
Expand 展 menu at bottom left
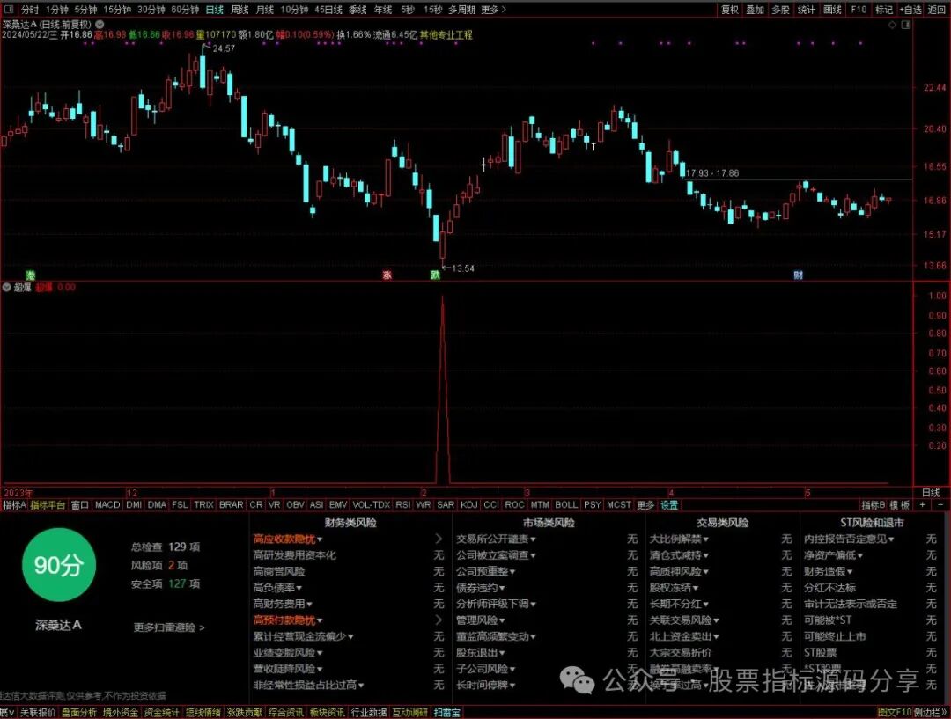7,712
